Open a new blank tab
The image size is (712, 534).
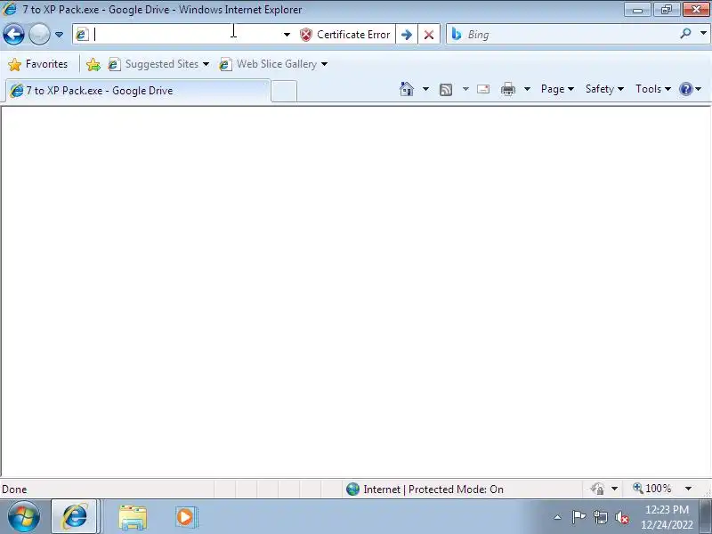(284, 91)
